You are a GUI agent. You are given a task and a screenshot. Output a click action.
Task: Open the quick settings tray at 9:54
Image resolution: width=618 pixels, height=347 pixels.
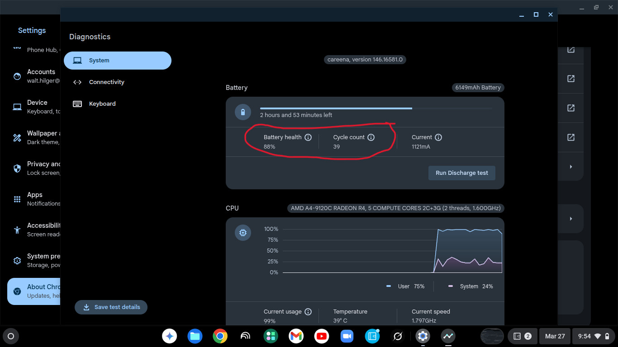pos(593,336)
